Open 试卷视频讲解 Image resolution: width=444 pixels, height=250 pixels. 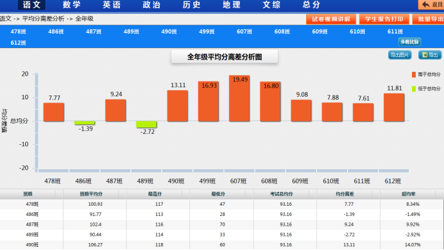pyautogui.click(x=330, y=19)
